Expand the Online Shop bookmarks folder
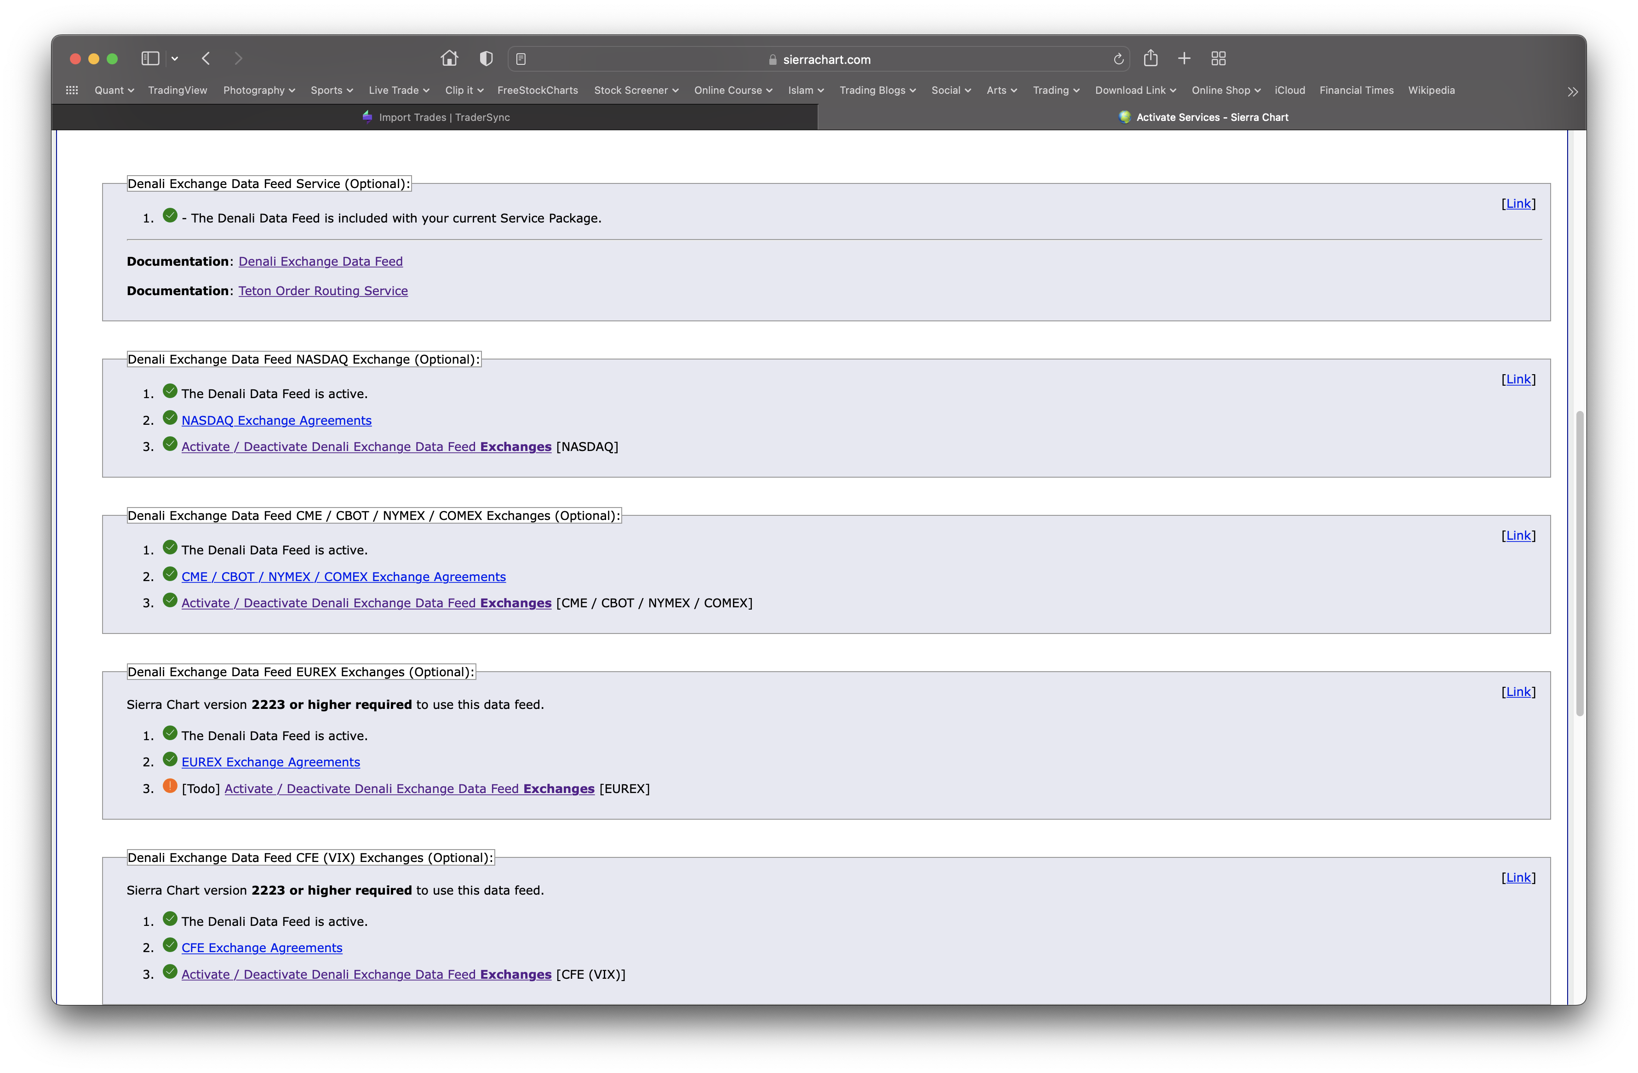Image resolution: width=1638 pixels, height=1073 pixels. pos(1226,90)
